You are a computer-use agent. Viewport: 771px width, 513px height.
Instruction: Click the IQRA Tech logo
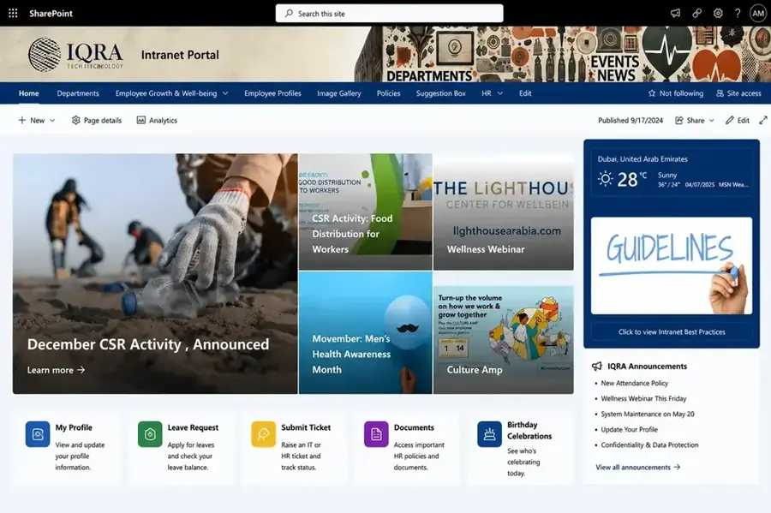tap(75, 55)
